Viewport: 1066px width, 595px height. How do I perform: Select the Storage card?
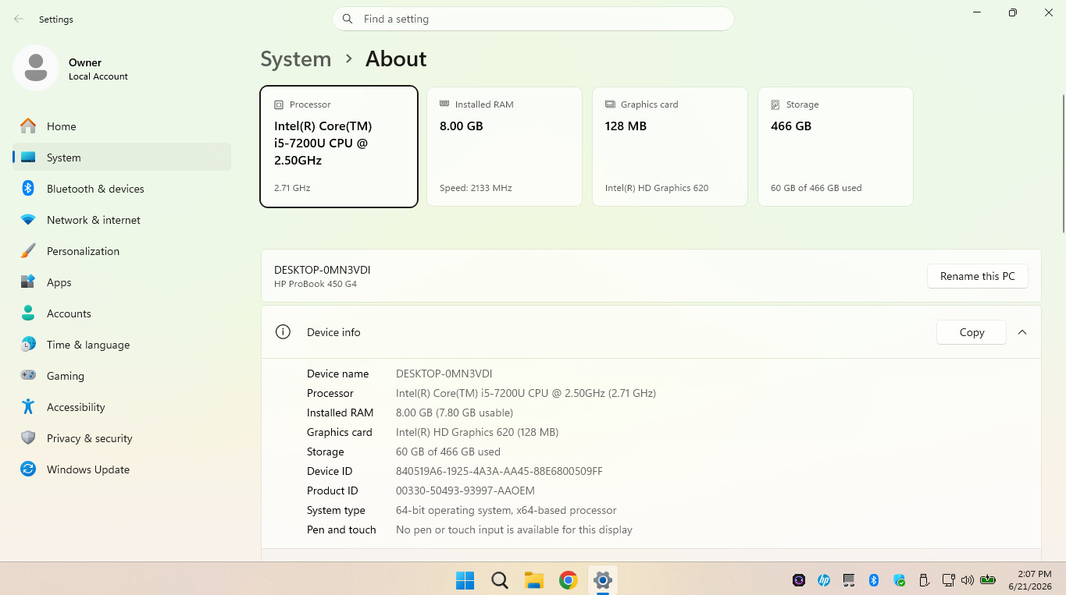click(836, 147)
